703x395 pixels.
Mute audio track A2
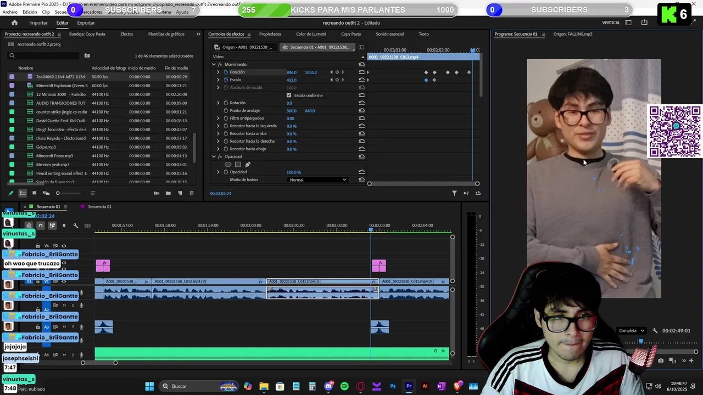point(64,306)
